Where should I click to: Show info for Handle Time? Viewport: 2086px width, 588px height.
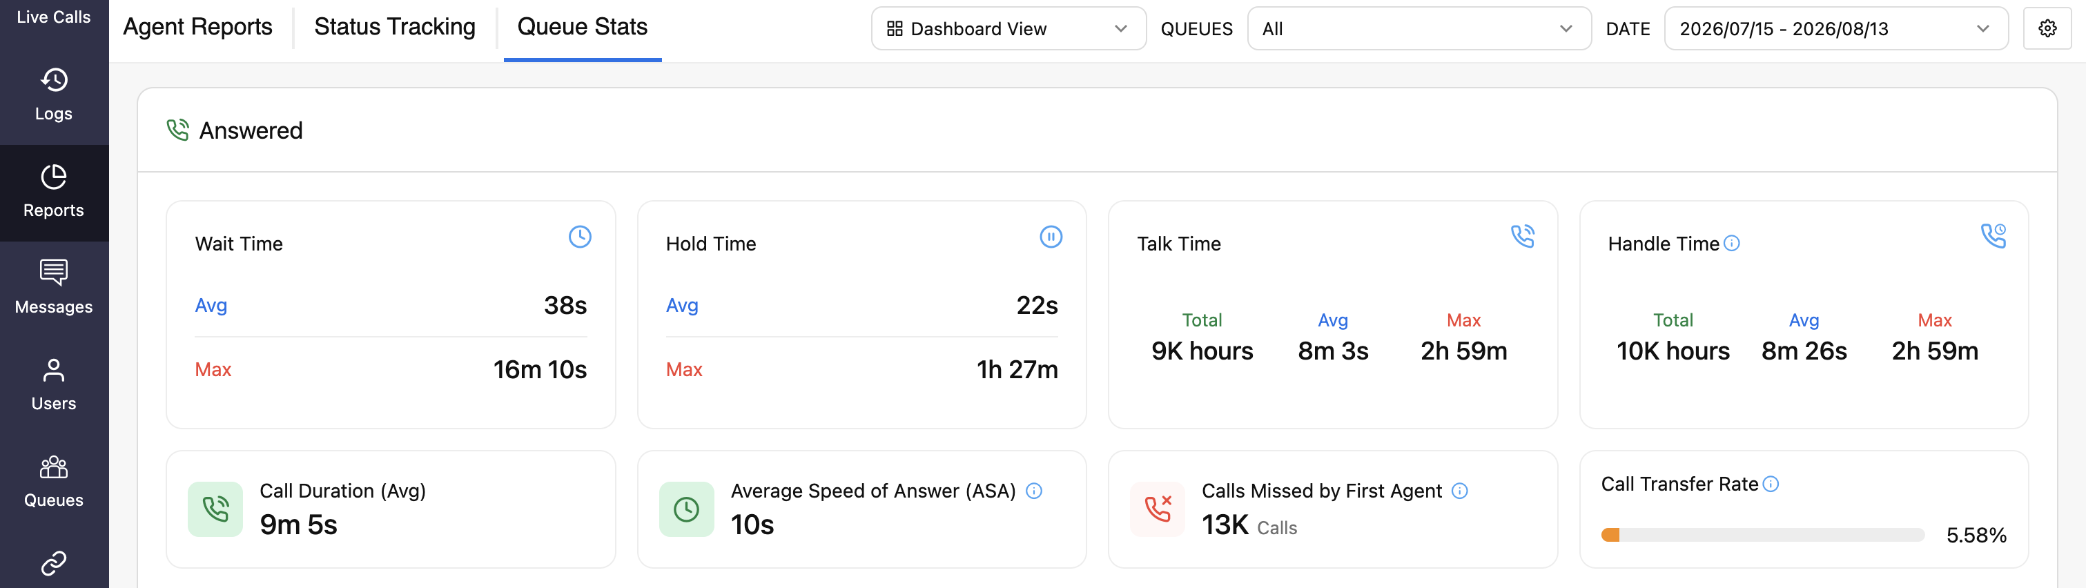(1731, 244)
